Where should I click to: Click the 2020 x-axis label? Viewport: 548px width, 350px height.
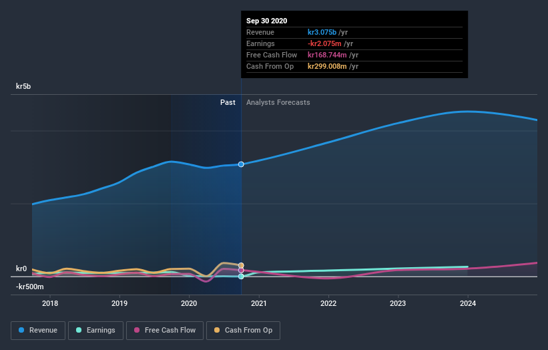coord(189,303)
